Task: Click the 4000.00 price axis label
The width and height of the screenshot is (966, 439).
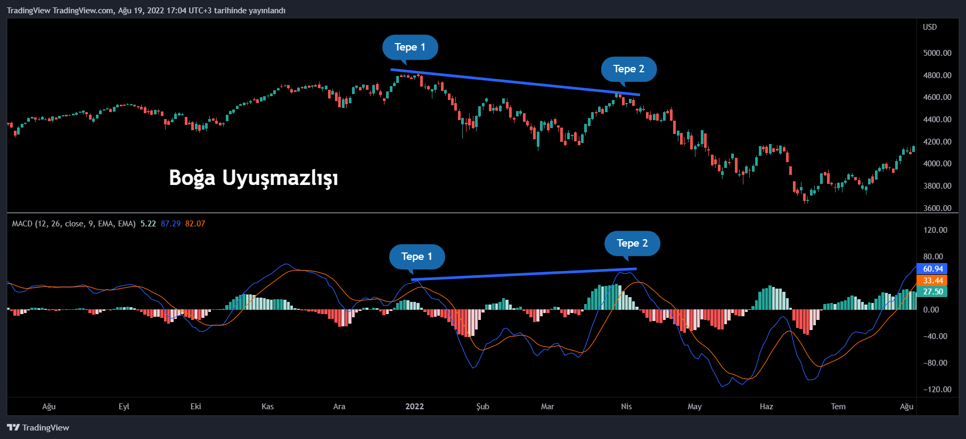Action: click(937, 164)
